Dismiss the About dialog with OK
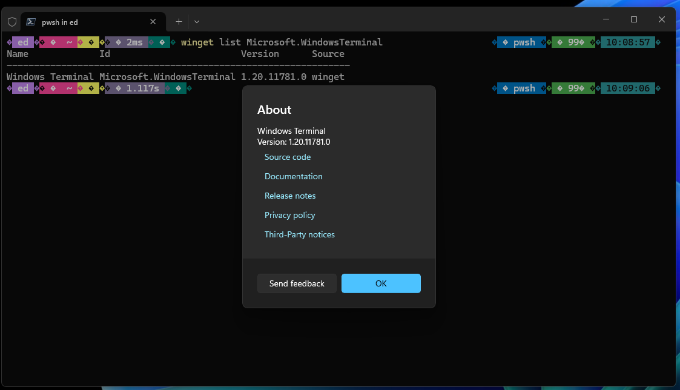 click(381, 283)
